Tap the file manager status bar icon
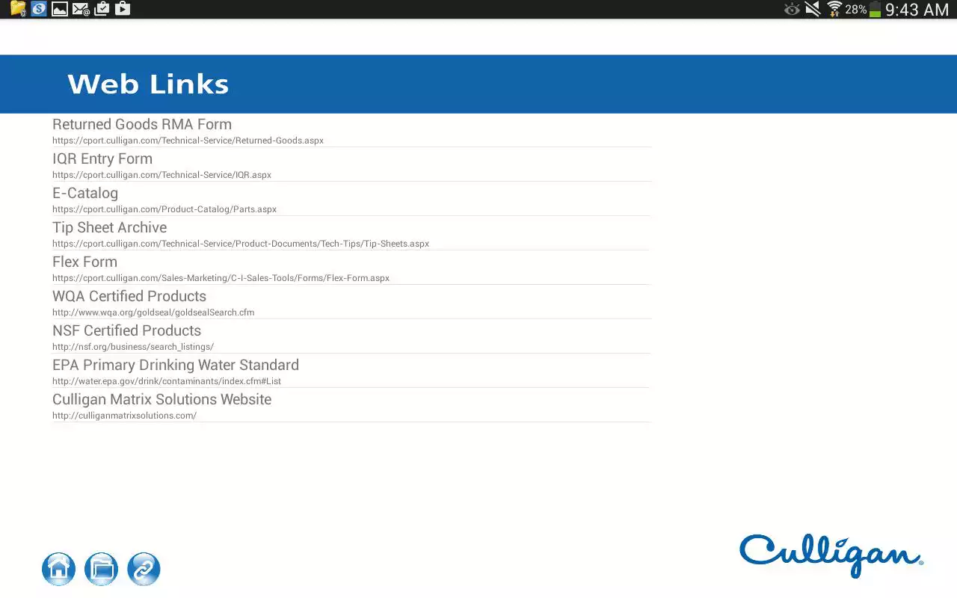This screenshot has height=598, width=957. [18, 9]
